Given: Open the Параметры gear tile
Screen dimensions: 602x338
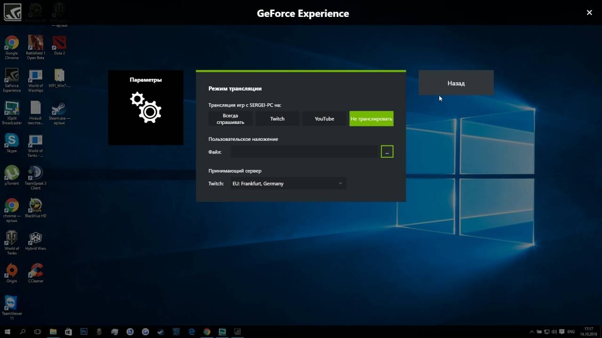Looking at the screenshot, I should (x=146, y=108).
